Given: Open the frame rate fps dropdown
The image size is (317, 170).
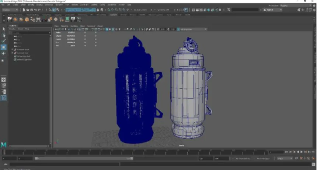Looking at the screenshot, I should coord(285,159).
